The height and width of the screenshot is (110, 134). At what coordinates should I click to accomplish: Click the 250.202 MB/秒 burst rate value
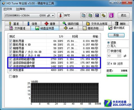click(x=89, y=70)
